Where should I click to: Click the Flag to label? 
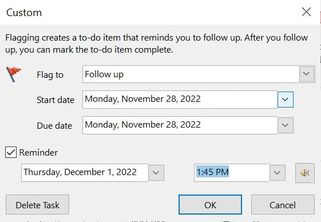pyautogui.click(x=50, y=75)
